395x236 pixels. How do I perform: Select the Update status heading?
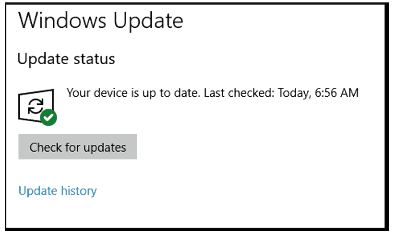coord(66,59)
